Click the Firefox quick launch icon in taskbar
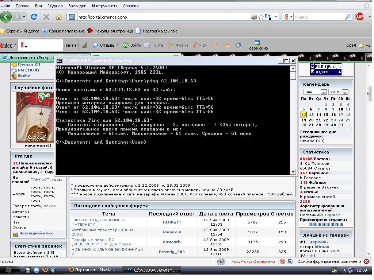Viewport: 374px width, 280px height. coord(45,270)
